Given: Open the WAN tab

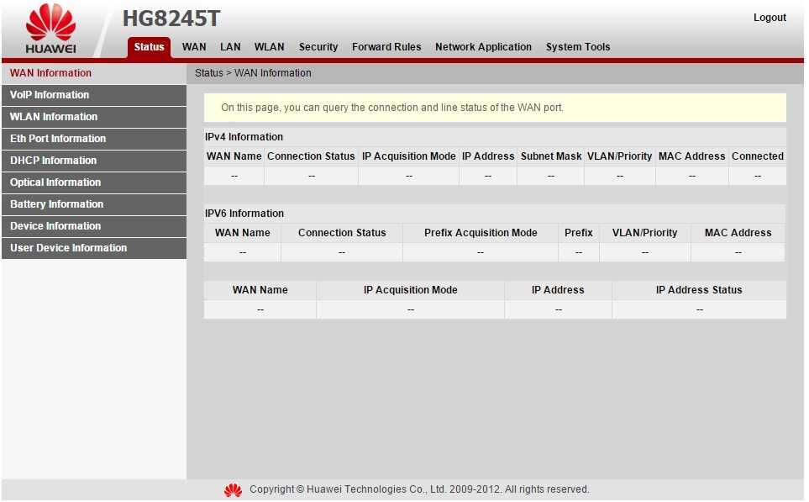Looking at the screenshot, I should click(x=194, y=47).
